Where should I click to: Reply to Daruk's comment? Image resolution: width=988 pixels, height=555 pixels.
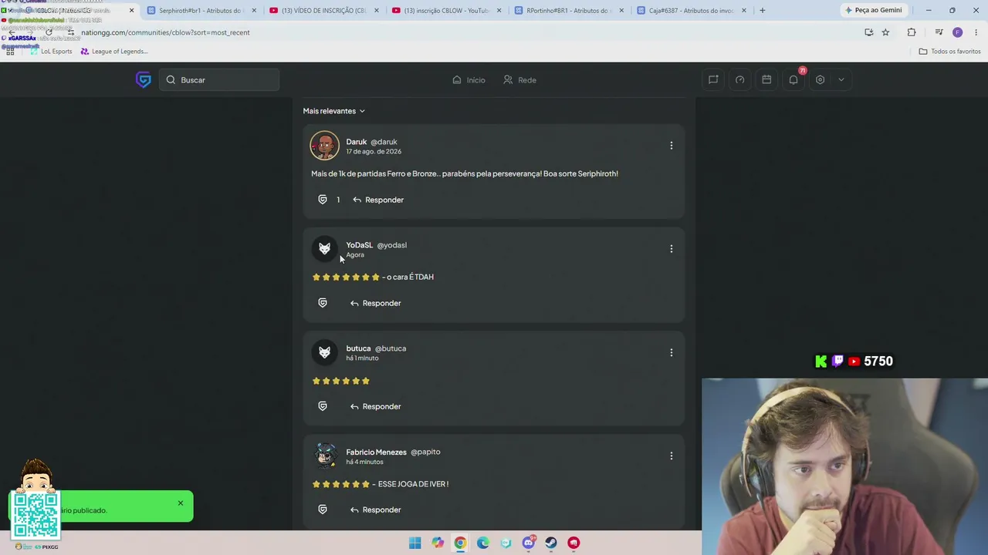[378, 200]
